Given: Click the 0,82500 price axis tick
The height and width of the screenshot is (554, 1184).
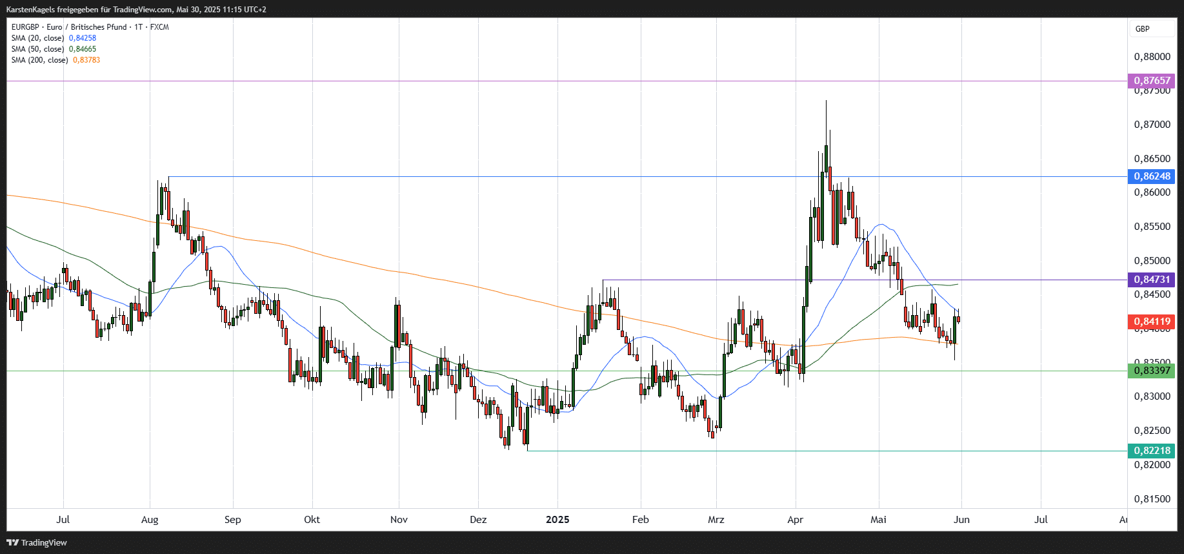Looking at the screenshot, I should (1152, 431).
